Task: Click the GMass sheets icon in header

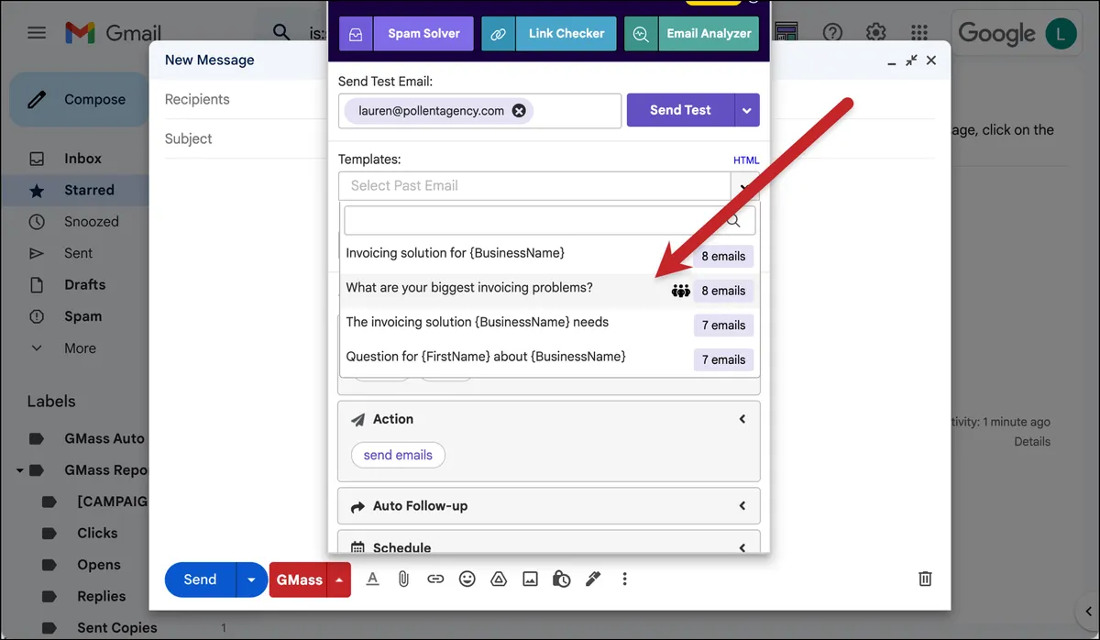Action: [786, 33]
